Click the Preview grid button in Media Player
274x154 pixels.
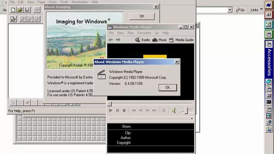(x=164, y=110)
